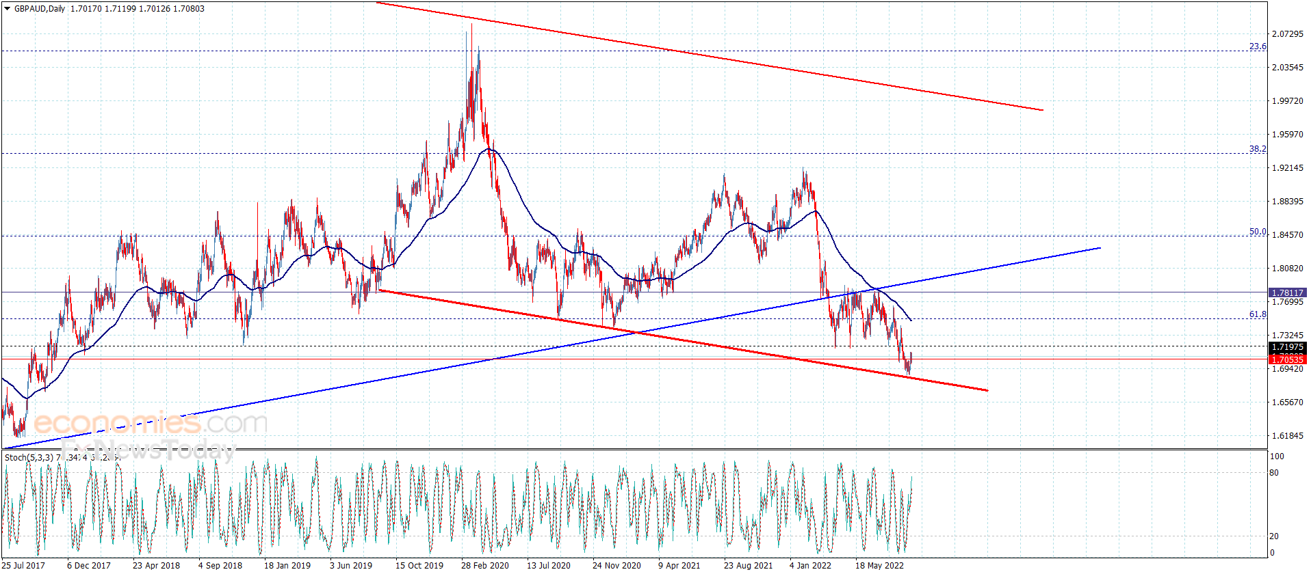This screenshot has width=1311, height=574.
Task: Click the 28 Feb 2020 date label
Action: coord(485,565)
